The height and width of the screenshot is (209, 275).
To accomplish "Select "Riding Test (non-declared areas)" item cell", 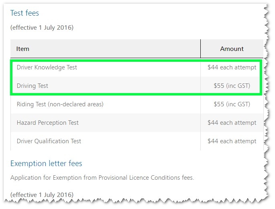I will click(x=60, y=104).
